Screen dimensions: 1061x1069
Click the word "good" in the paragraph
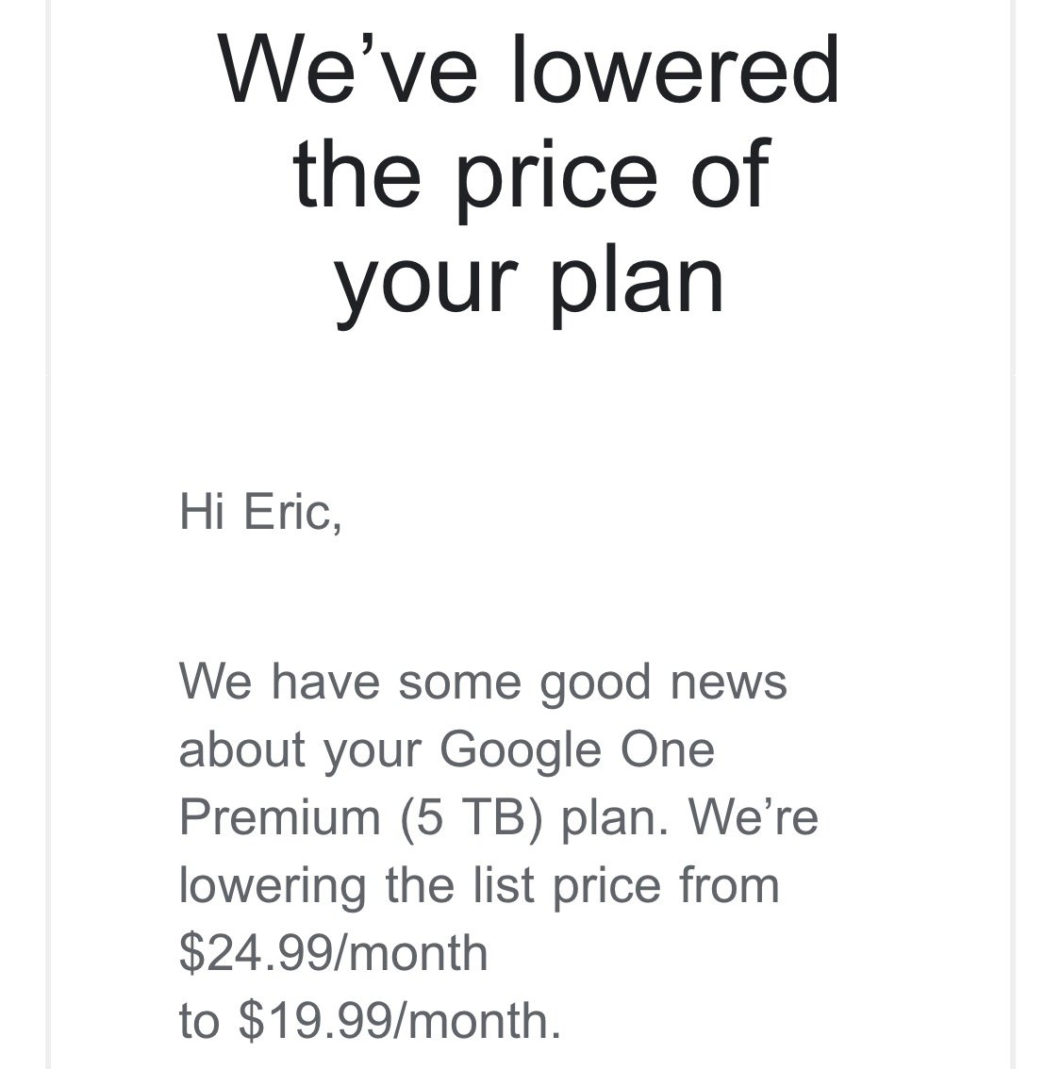tap(596, 681)
